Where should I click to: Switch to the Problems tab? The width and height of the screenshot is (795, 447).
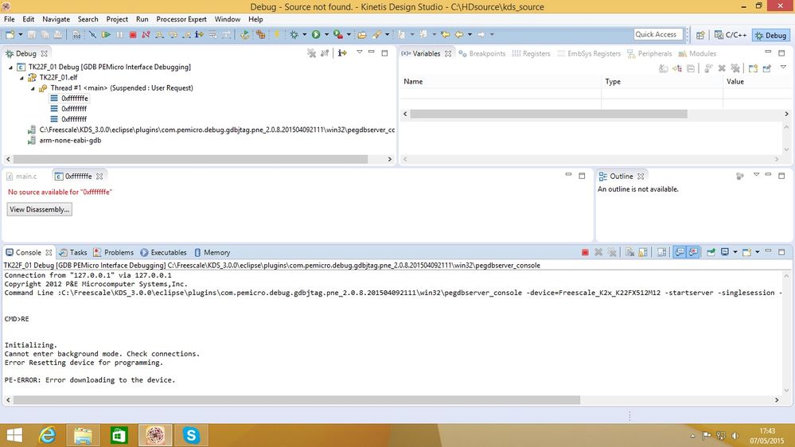(x=114, y=252)
